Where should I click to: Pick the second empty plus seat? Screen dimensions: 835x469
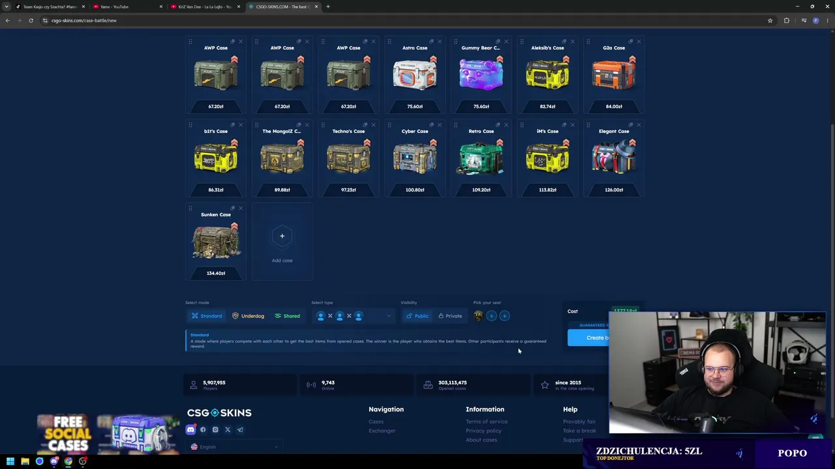[504, 316]
